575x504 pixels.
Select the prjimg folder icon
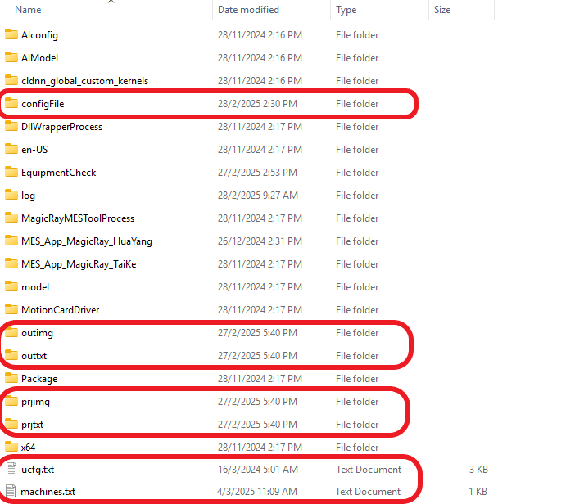[x=11, y=401]
